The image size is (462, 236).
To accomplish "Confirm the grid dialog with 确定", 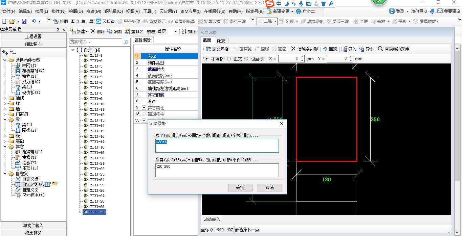I will (x=240, y=187).
